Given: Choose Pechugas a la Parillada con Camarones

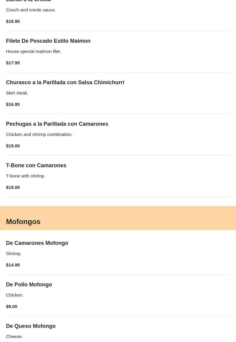Looking at the screenshot, I should tap(57, 124).
